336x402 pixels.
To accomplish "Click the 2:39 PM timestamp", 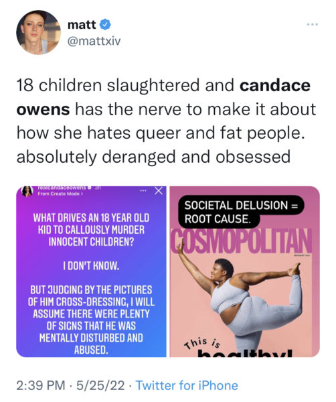I will point(41,385).
